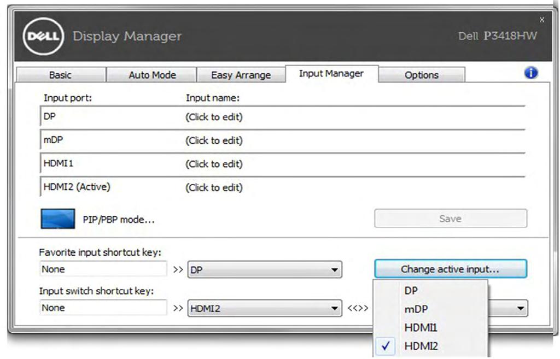Go to the Easy Arrange tab

(241, 75)
